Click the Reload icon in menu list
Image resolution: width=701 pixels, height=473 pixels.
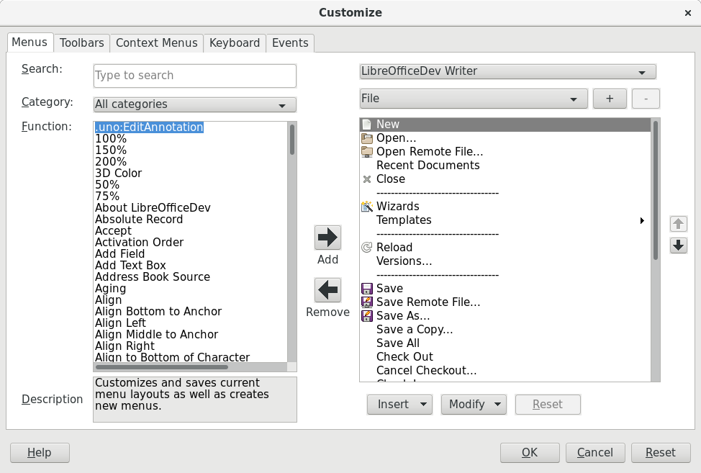coord(367,247)
